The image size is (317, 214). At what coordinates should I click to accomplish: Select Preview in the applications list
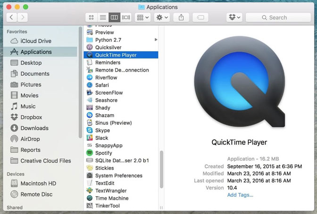tap(121, 33)
